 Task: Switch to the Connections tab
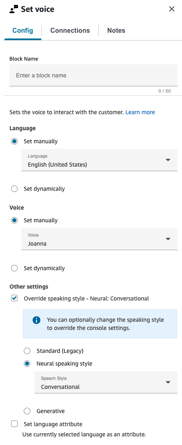pyautogui.click(x=70, y=30)
